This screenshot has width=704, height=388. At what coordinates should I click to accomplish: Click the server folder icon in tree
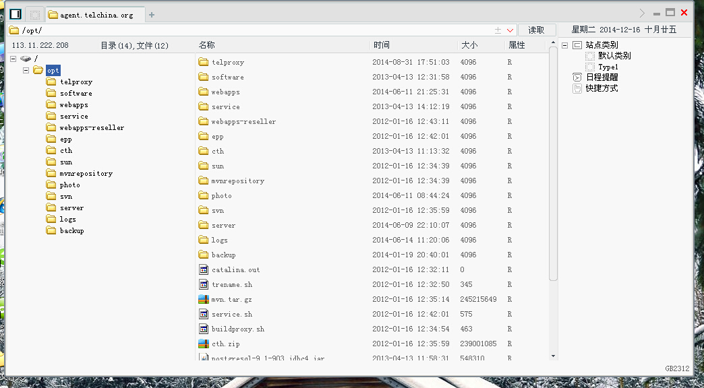coord(51,207)
